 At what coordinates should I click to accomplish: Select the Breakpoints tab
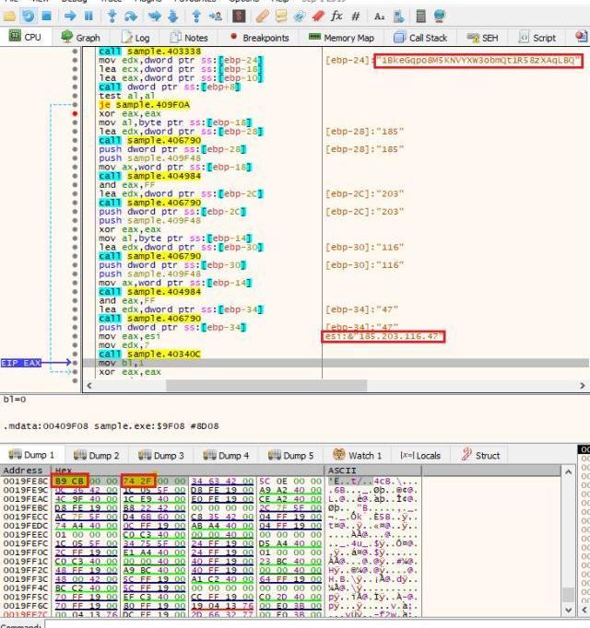tap(259, 38)
